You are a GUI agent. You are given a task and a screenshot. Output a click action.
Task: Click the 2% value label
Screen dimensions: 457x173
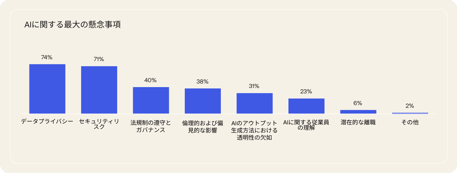[x=410, y=106]
